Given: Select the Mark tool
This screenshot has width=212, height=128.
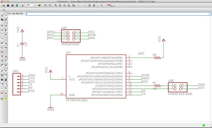Looking at the screenshot, I should coord(6,20).
